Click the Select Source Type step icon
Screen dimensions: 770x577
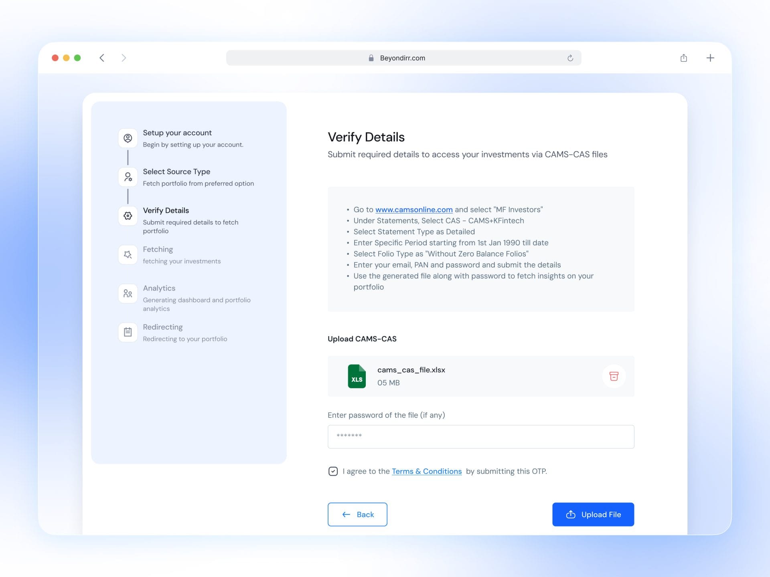(x=128, y=177)
